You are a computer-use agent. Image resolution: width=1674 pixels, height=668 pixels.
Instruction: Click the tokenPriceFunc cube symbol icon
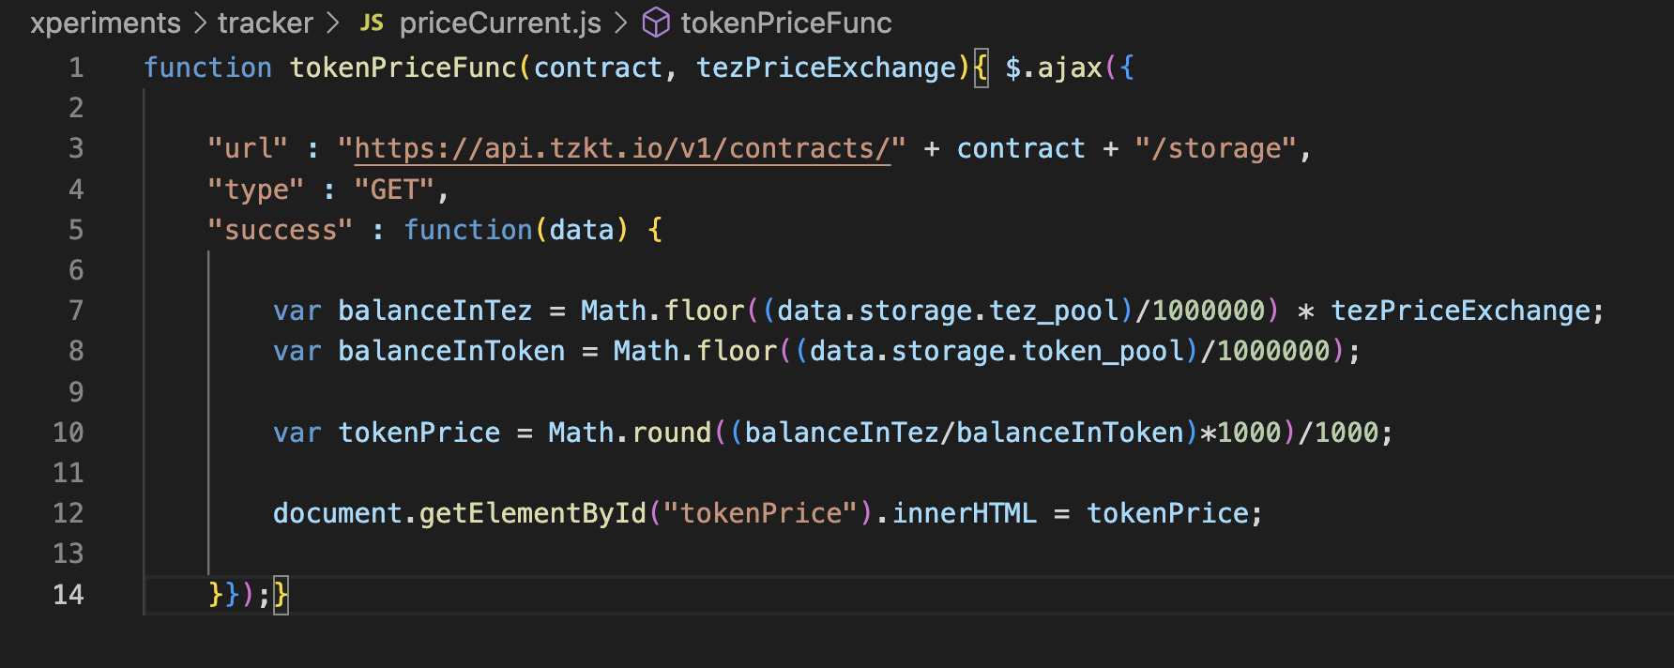click(x=655, y=23)
